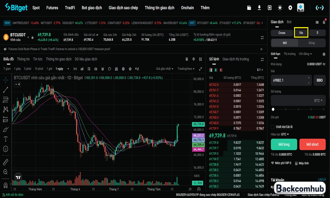Select the Bot tab in trade panel

pos(289,22)
